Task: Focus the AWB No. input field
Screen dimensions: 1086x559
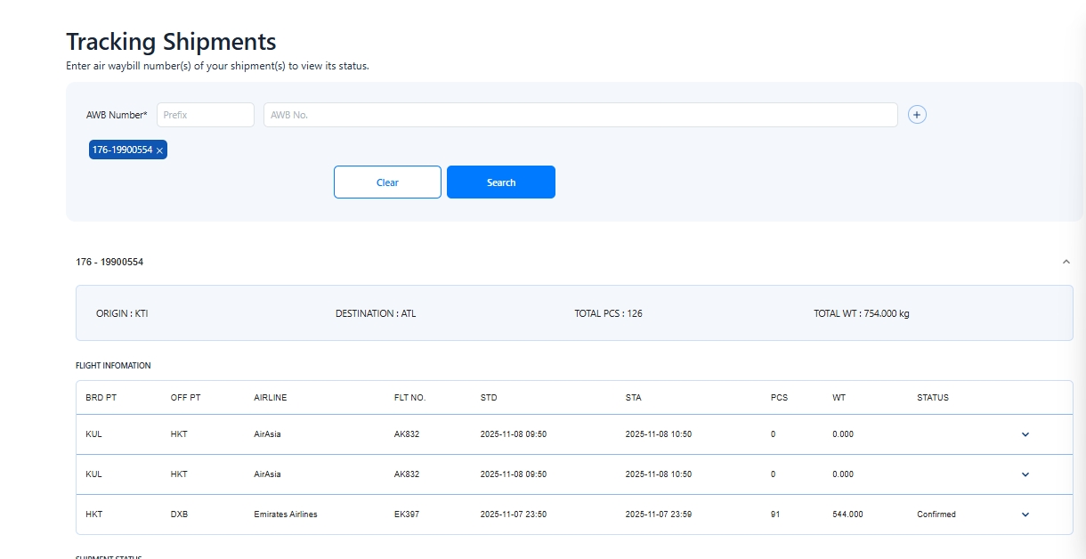Action: click(x=579, y=115)
